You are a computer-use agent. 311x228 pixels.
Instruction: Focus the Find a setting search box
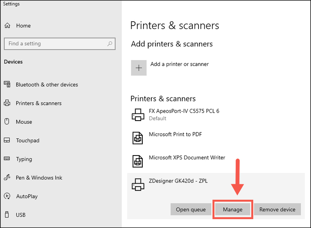[55, 43]
